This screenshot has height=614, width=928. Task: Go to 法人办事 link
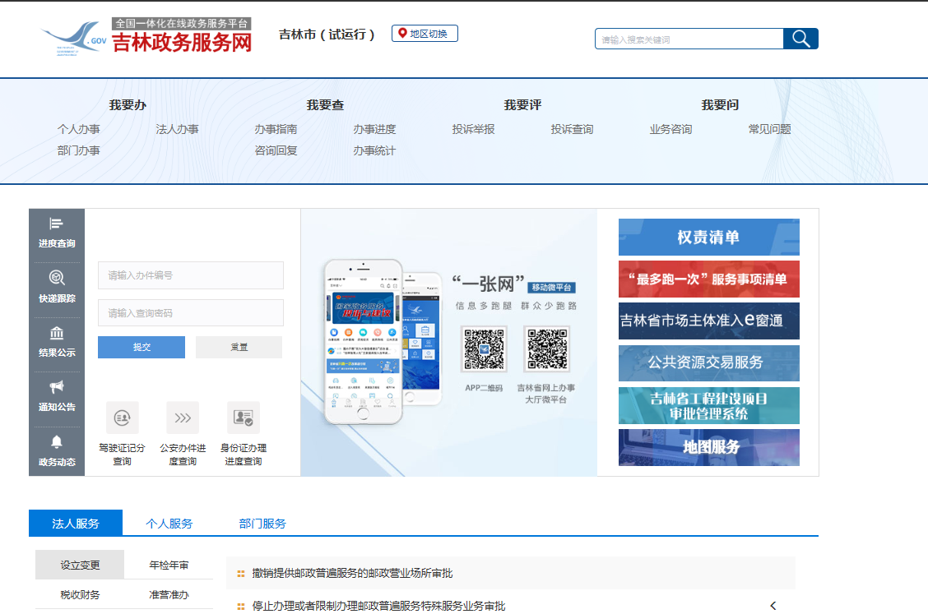[177, 129]
